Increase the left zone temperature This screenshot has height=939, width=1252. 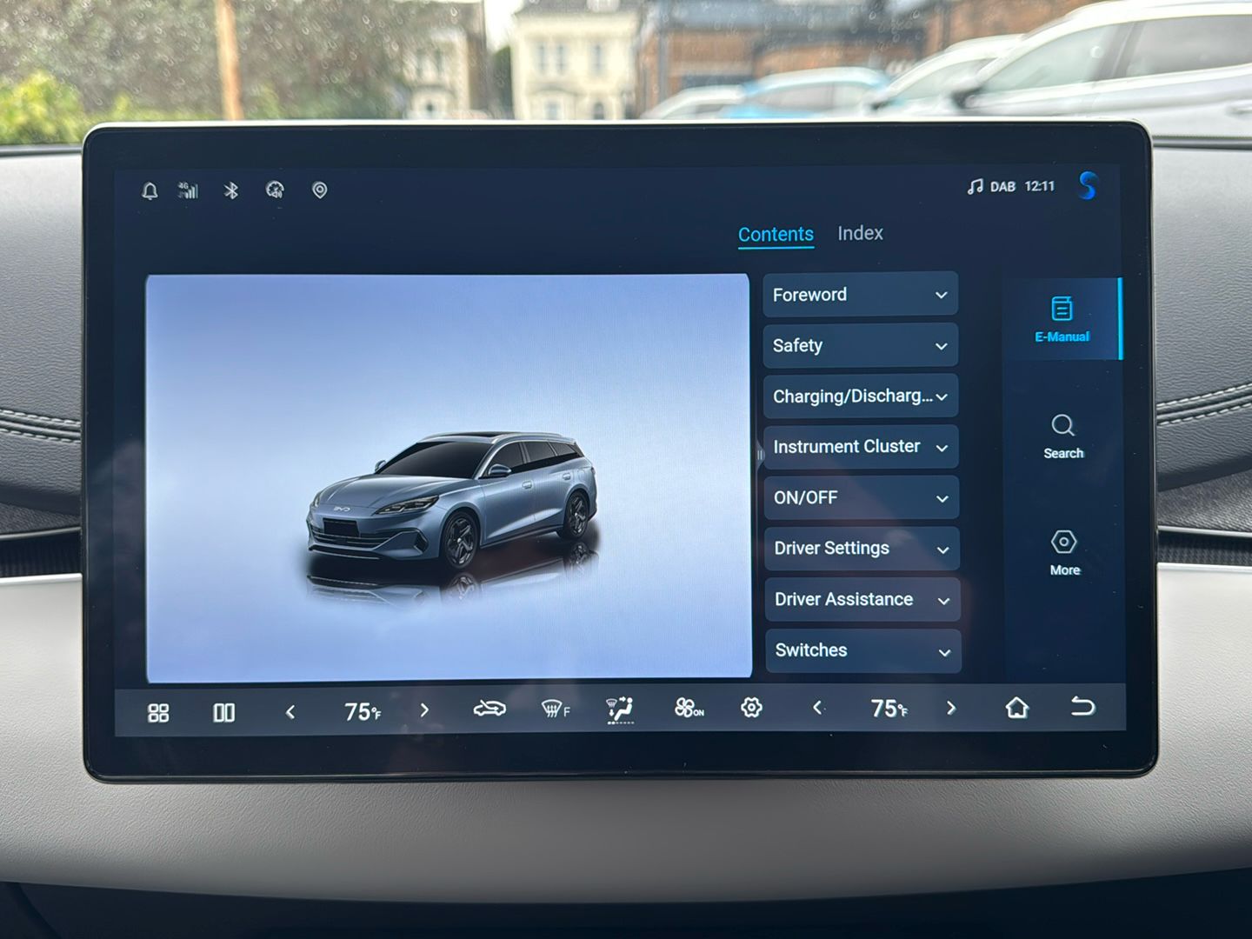[424, 710]
